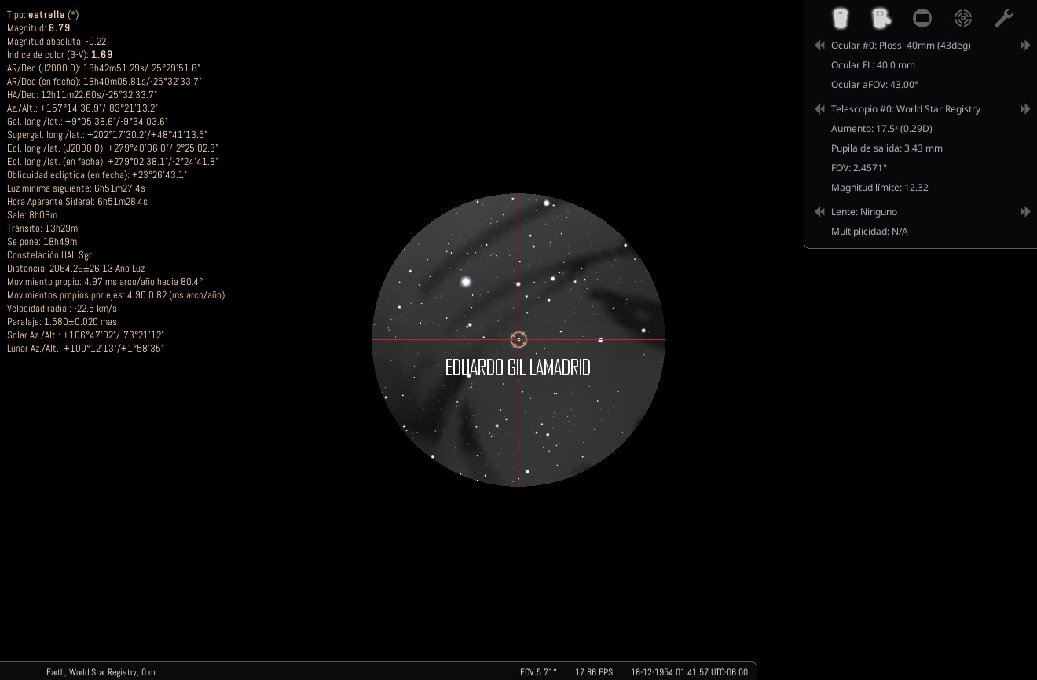The image size is (1037, 680).
Task: Click the 'Hora Aparente Sideral' info line
Action: coord(77,202)
